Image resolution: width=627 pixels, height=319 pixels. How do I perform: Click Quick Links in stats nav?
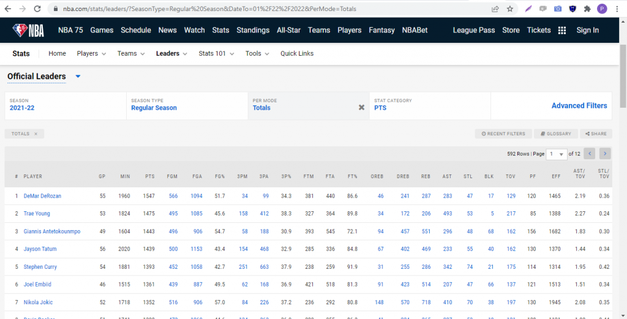click(297, 53)
